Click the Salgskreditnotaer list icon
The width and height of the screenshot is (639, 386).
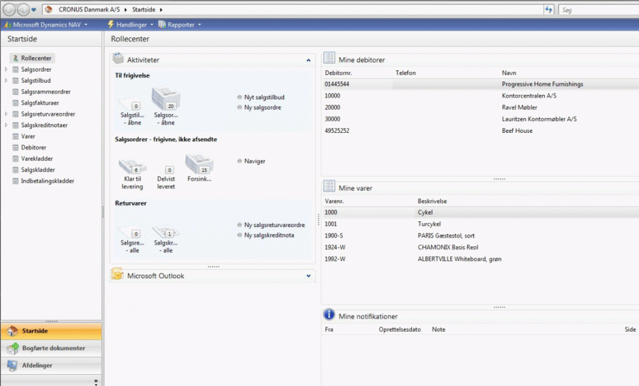coord(16,125)
